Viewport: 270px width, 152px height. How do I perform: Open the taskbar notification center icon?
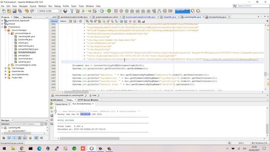[x=265, y=148]
